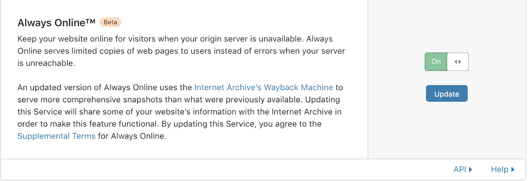Expand the Help section
Image resolution: width=528 pixels, height=181 pixels.
(500, 169)
